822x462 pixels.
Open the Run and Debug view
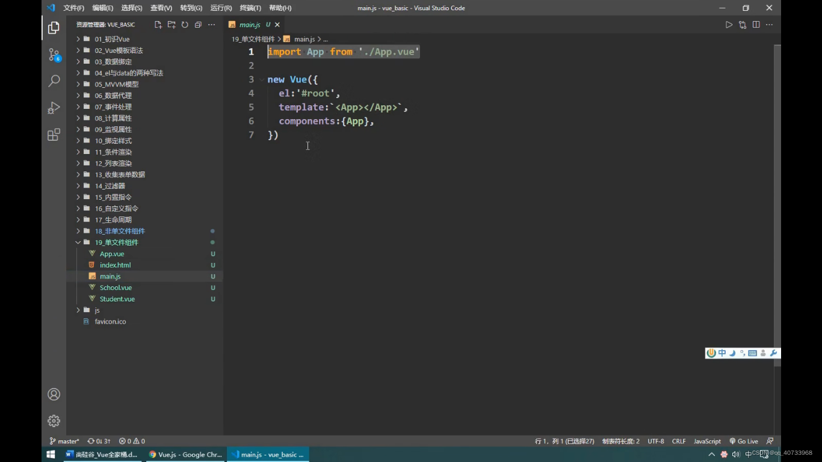click(x=54, y=108)
